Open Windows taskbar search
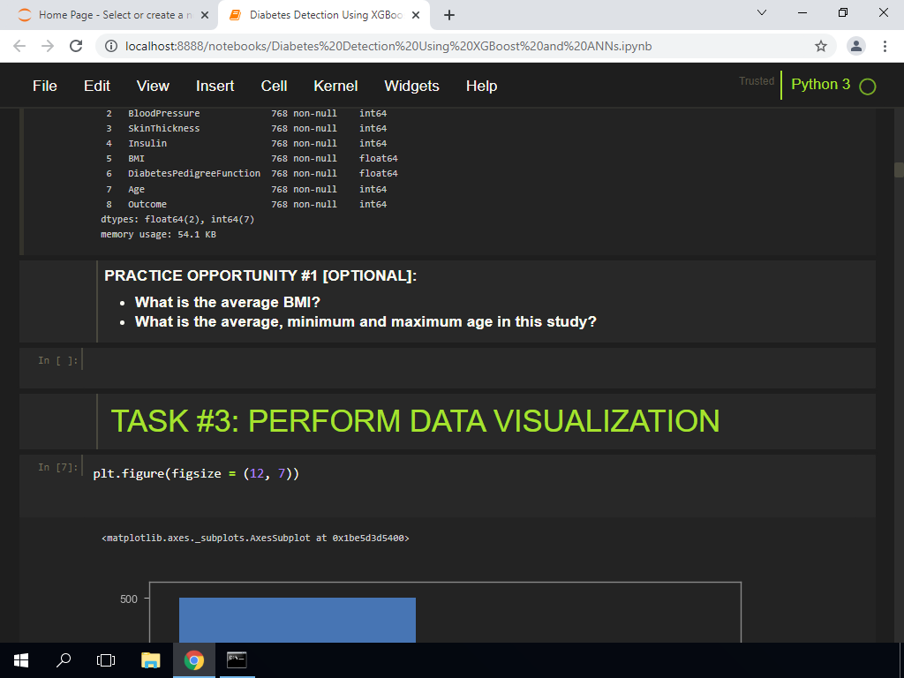This screenshot has height=678, width=904. (64, 660)
